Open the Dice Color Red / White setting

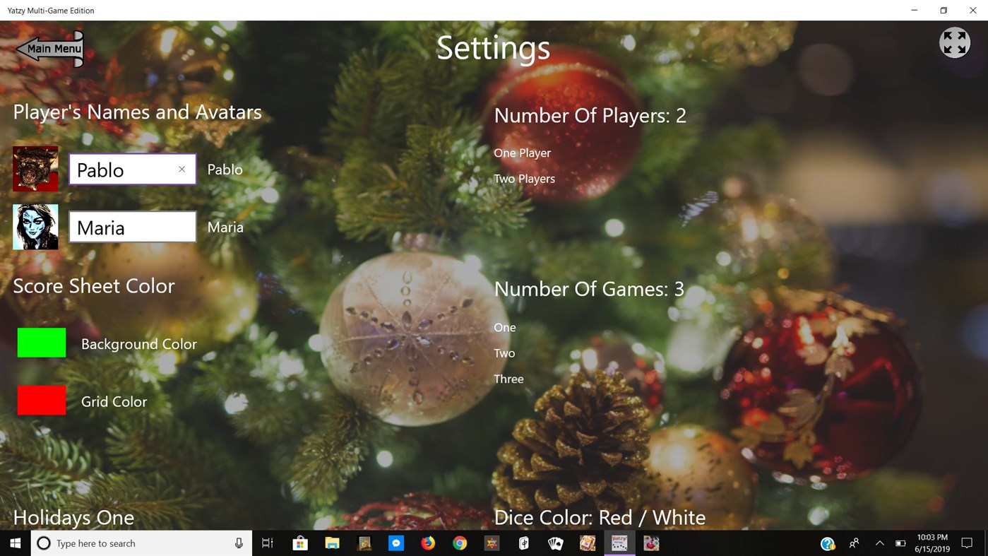pos(599,517)
